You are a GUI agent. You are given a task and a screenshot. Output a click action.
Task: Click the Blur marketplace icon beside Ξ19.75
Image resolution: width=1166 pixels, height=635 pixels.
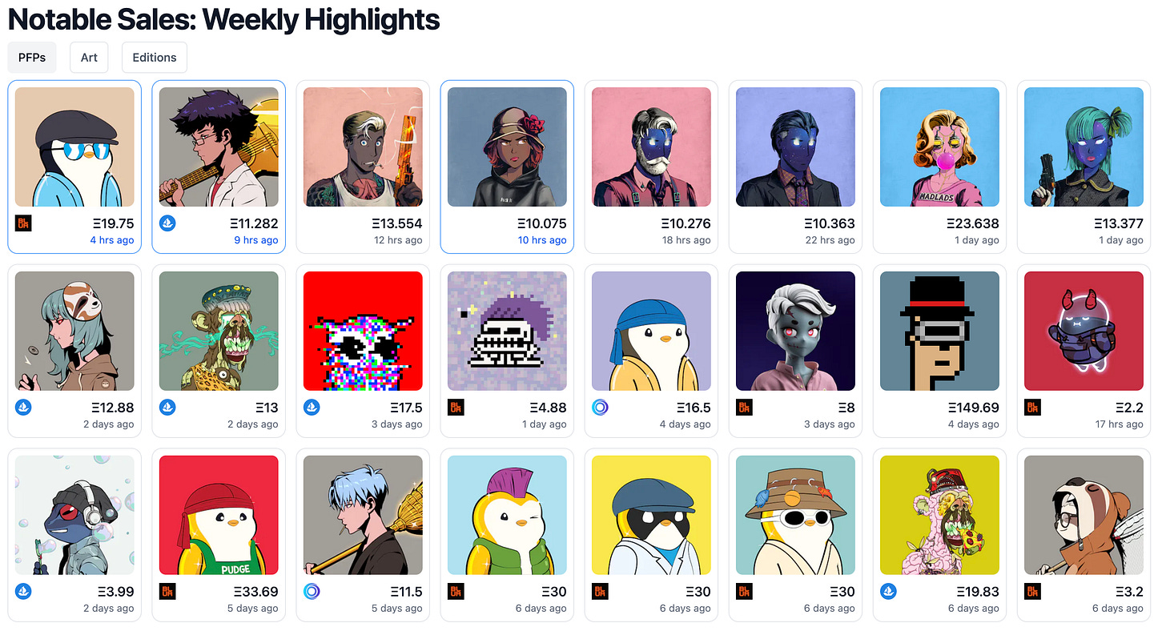coord(23,223)
